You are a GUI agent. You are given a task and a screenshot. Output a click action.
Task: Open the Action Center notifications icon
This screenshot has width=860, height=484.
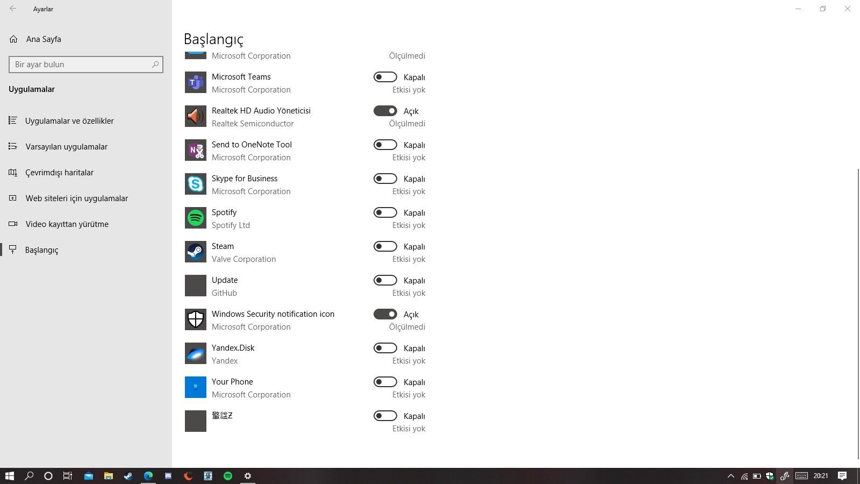tap(842, 476)
